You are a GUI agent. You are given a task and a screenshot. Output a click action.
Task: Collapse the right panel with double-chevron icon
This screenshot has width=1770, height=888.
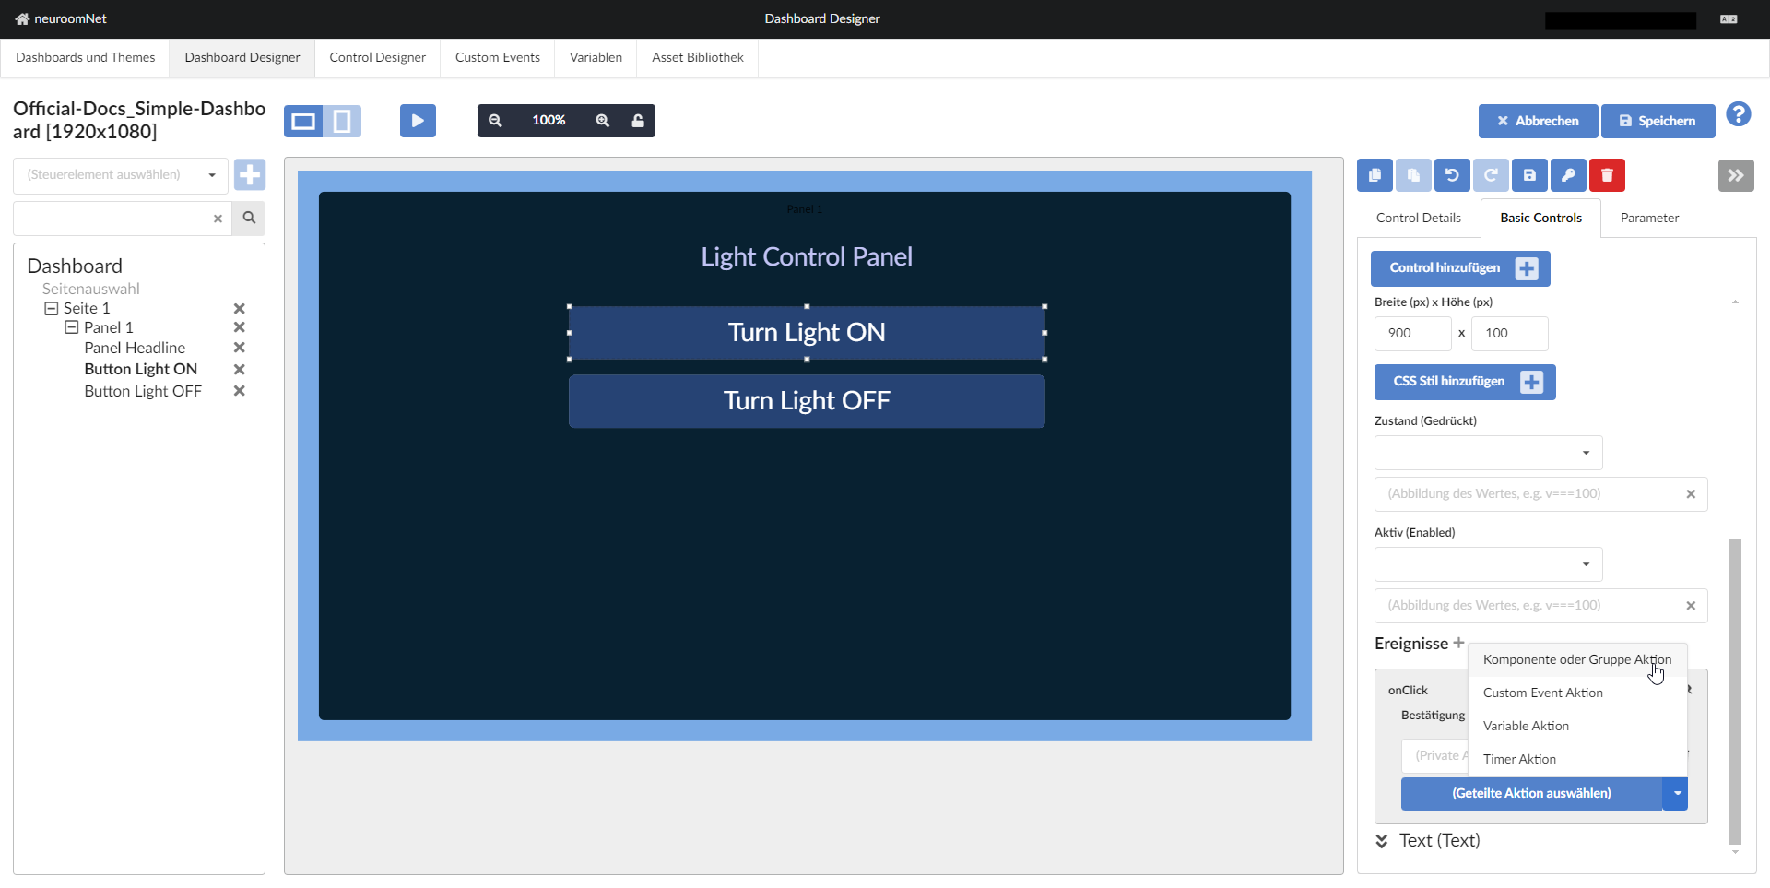point(1737,175)
